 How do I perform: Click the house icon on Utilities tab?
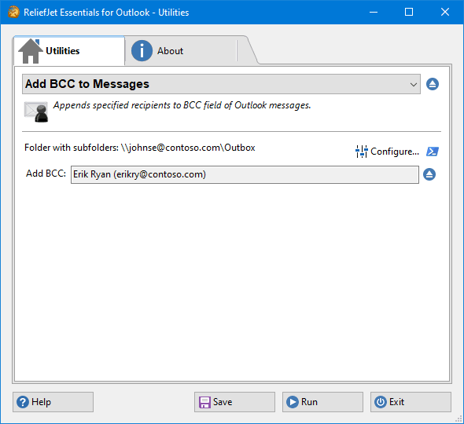31,51
